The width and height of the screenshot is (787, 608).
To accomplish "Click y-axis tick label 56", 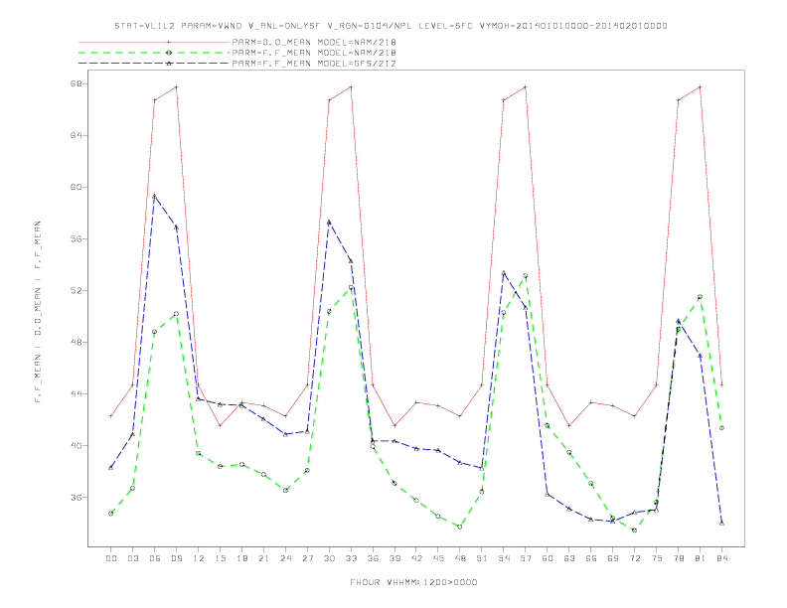I will [76, 238].
